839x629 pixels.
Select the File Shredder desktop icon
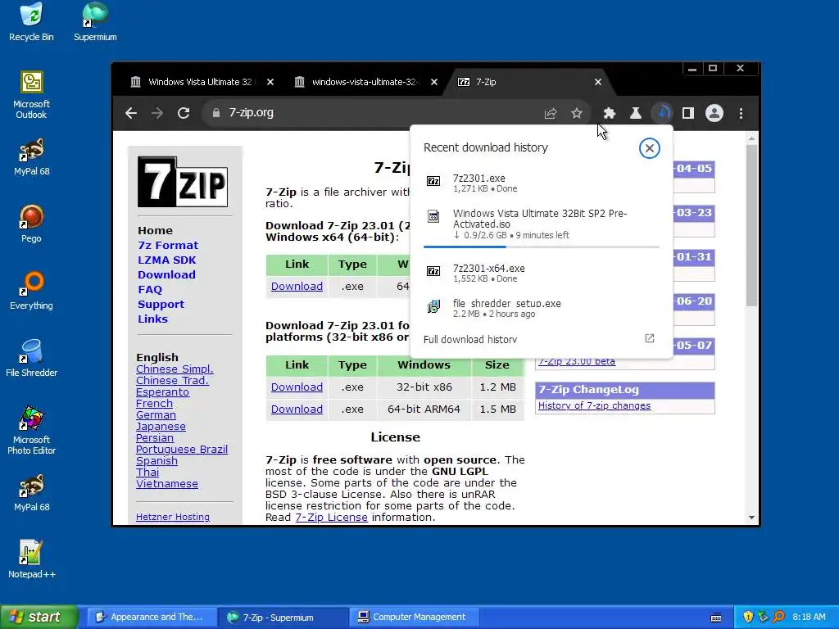click(x=31, y=358)
